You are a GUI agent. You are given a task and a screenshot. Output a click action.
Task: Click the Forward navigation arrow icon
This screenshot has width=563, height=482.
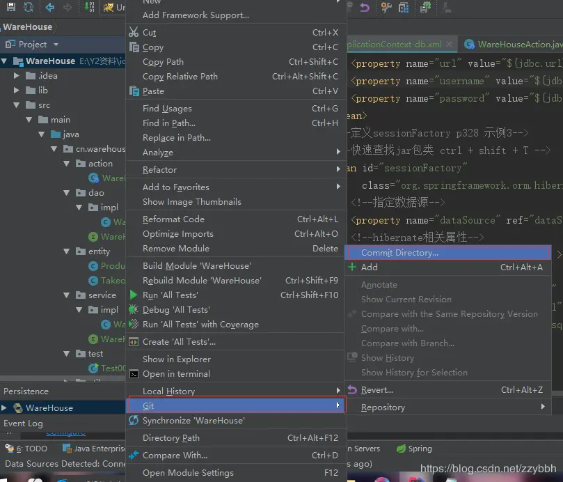(x=67, y=7)
